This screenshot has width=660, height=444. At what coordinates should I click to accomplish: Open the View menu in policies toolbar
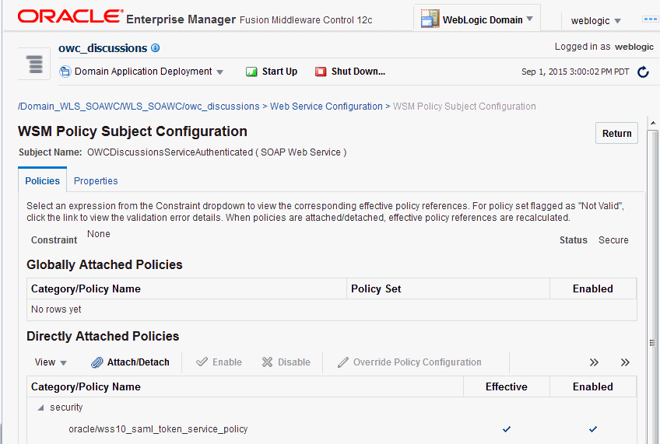51,362
